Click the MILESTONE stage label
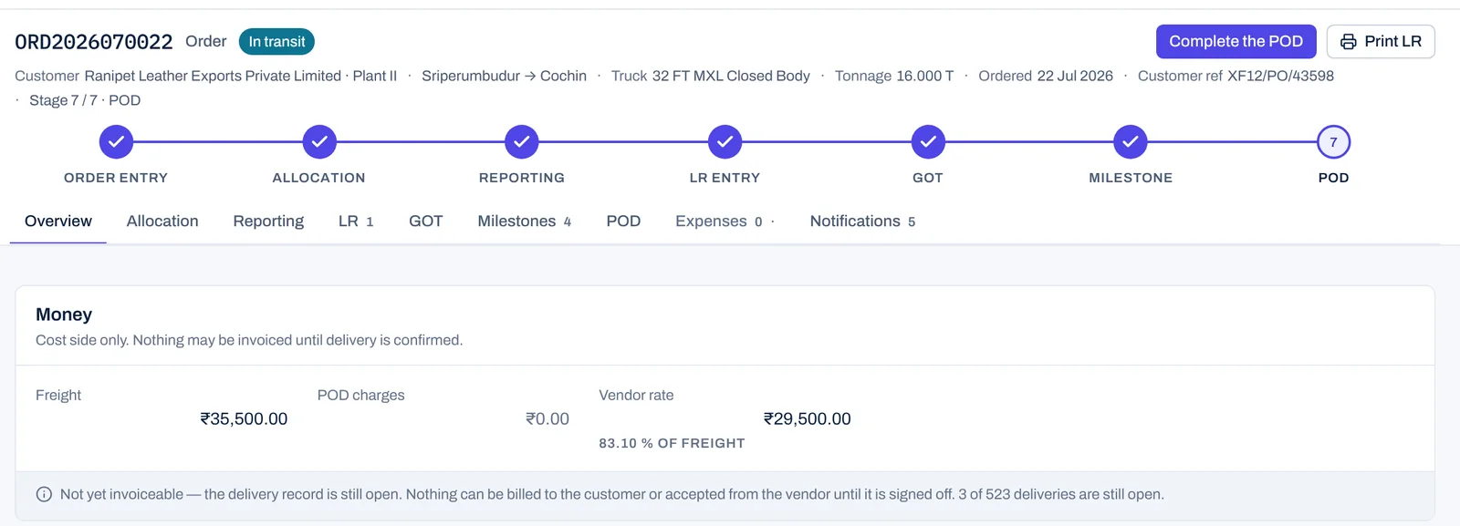The height and width of the screenshot is (526, 1460). [x=1131, y=178]
